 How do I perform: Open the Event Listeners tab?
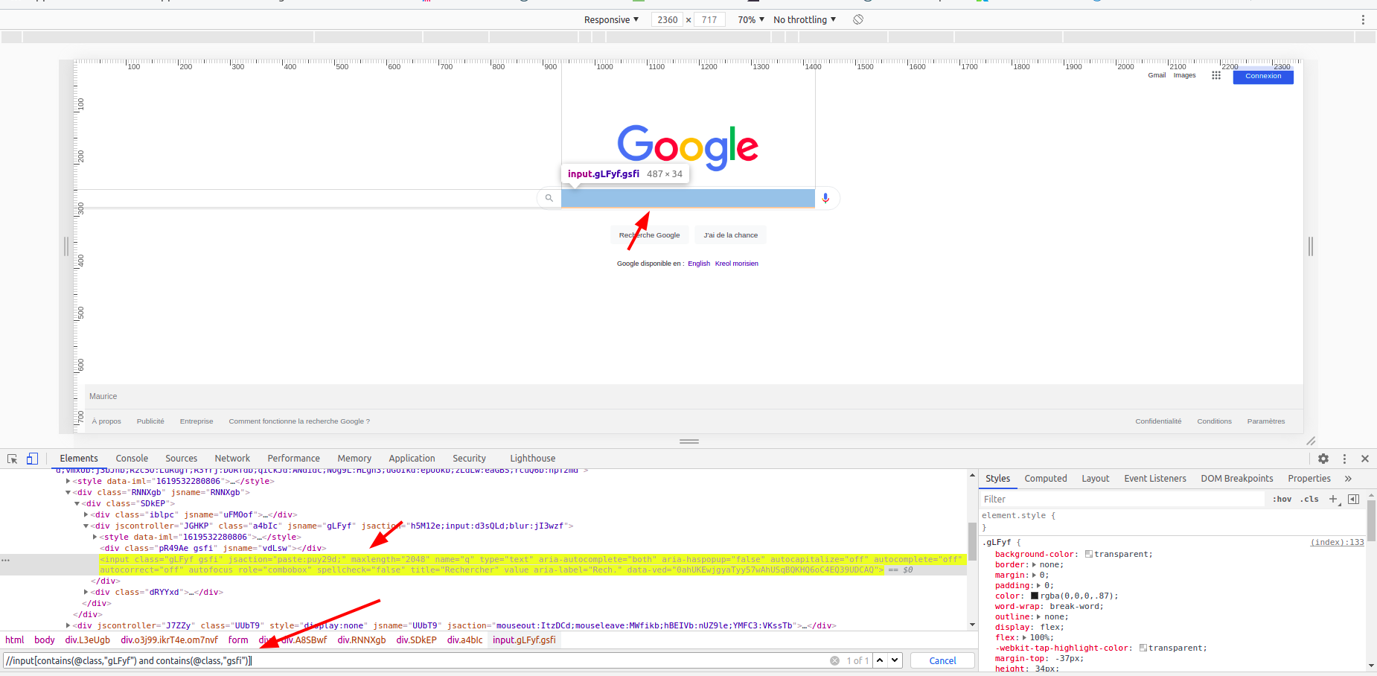1155,479
